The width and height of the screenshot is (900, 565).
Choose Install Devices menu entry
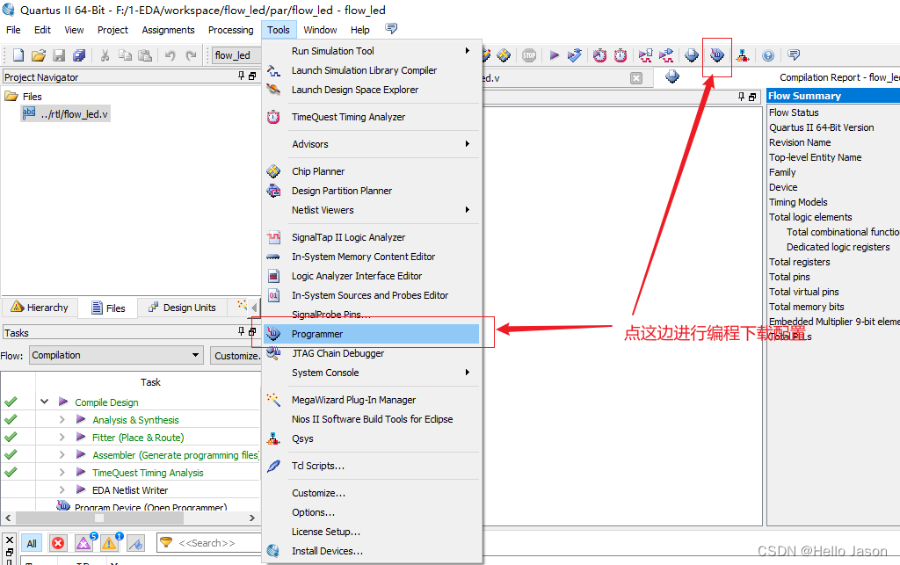click(372, 551)
